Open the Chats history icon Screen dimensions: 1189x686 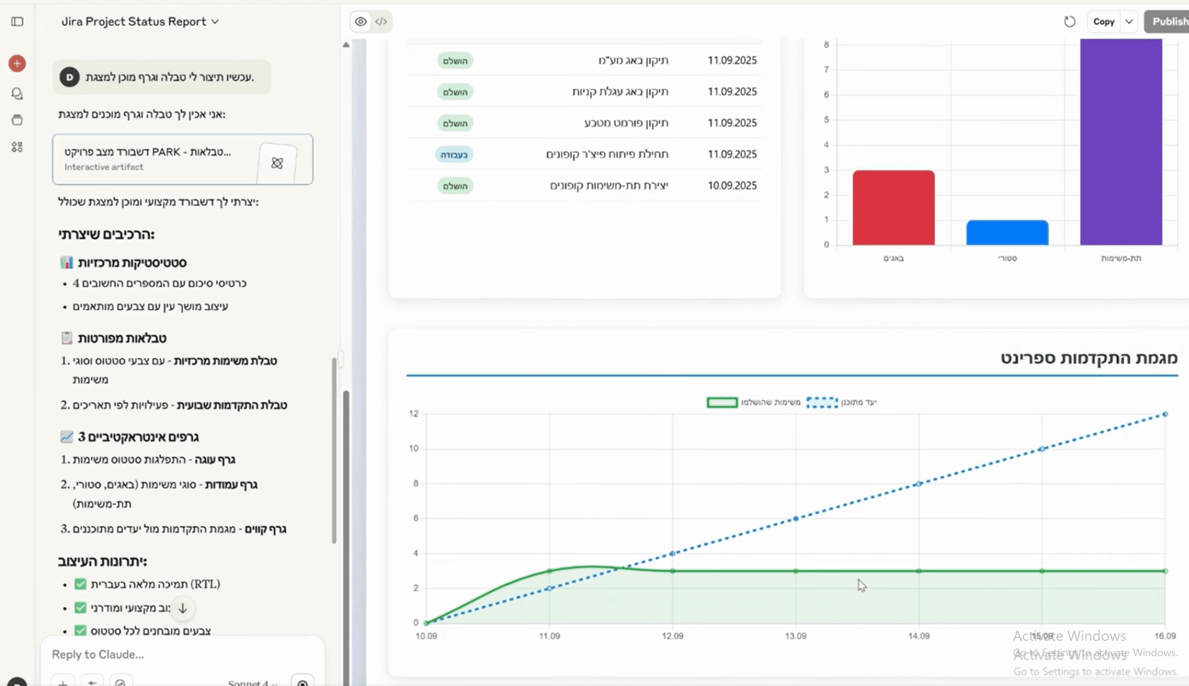pyautogui.click(x=17, y=93)
